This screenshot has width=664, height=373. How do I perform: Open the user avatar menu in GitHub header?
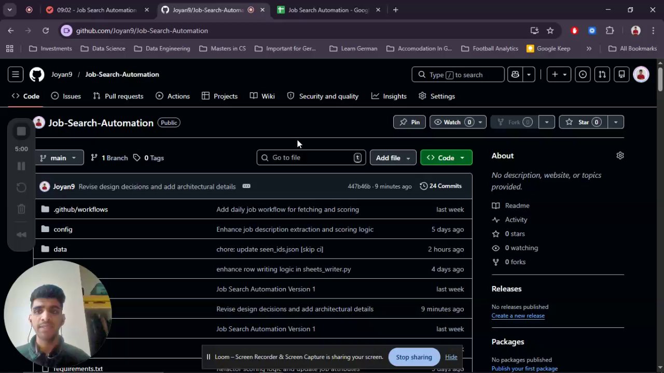point(641,75)
